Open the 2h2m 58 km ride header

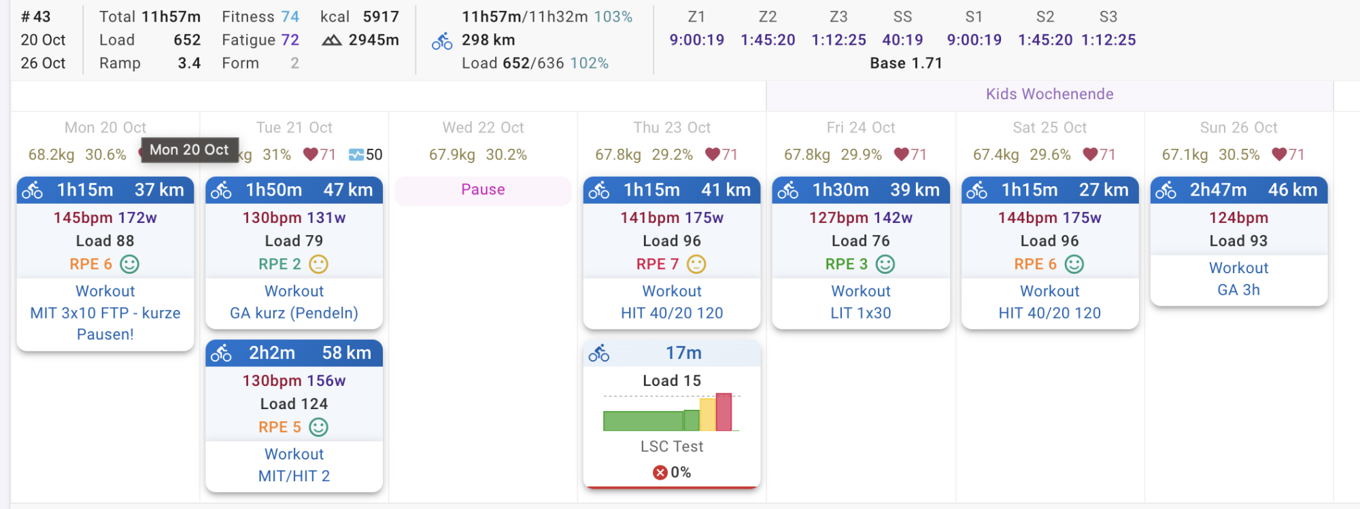(x=294, y=353)
